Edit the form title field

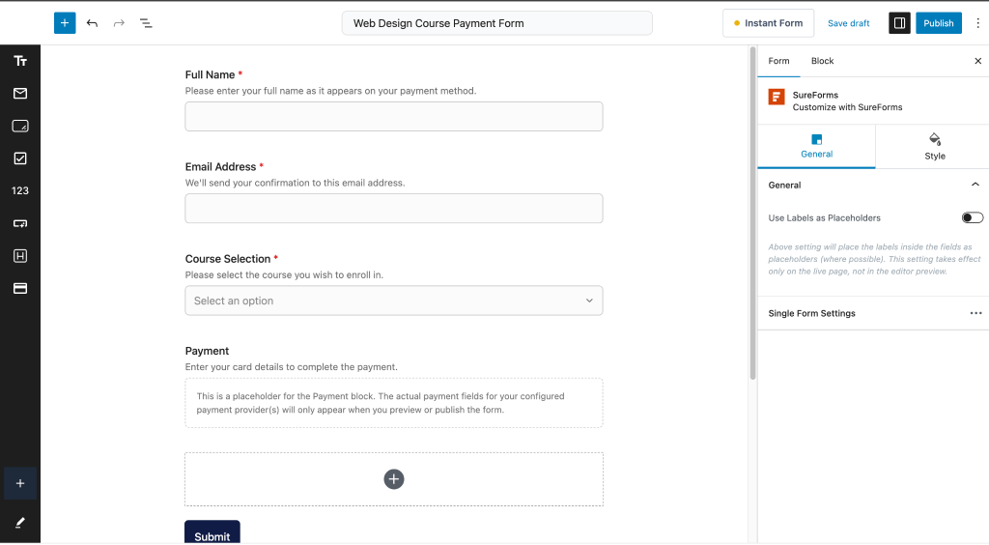497,23
